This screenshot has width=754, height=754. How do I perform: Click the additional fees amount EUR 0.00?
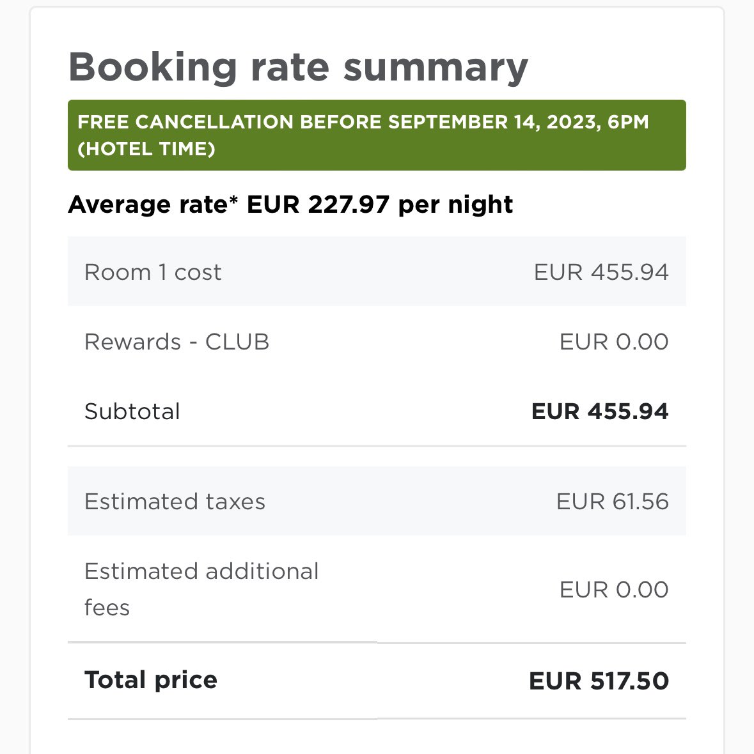[614, 589]
